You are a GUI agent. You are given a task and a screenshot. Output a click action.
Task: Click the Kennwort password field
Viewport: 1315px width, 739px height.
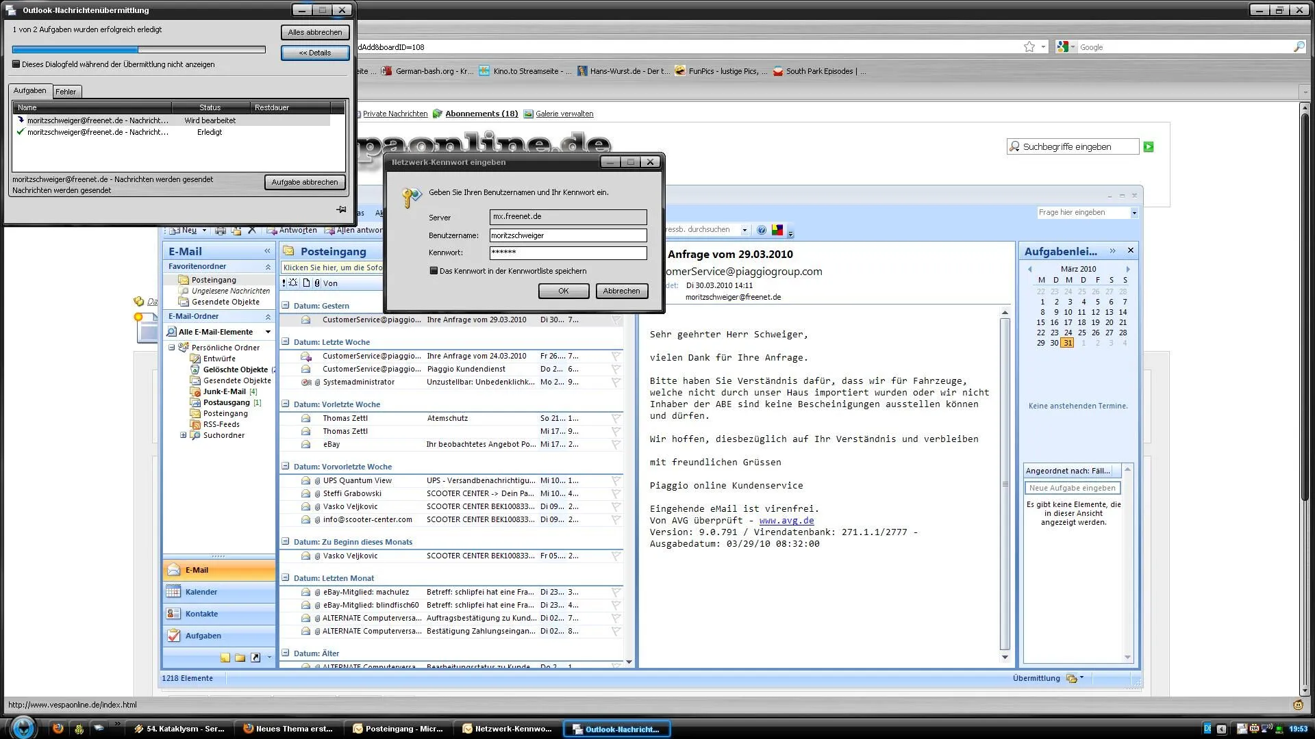click(x=568, y=252)
